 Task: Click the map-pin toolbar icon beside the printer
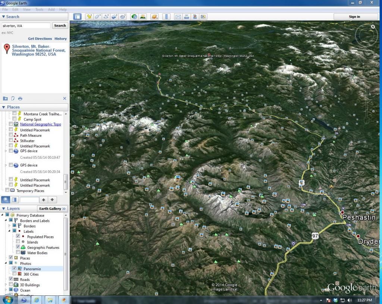tap(195, 16)
